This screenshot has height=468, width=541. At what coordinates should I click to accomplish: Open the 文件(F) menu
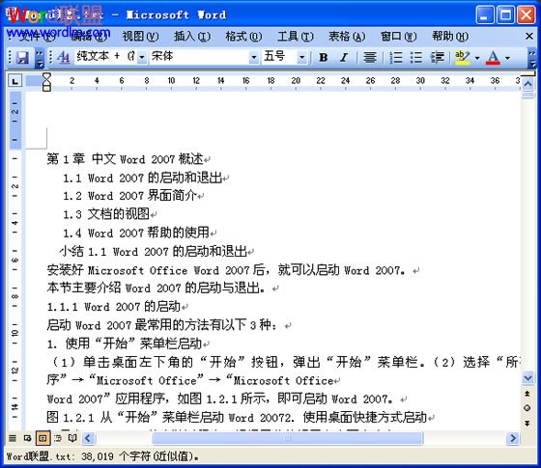click(37, 37)
